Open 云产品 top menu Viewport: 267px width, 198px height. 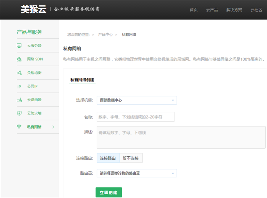coord(212,10)
